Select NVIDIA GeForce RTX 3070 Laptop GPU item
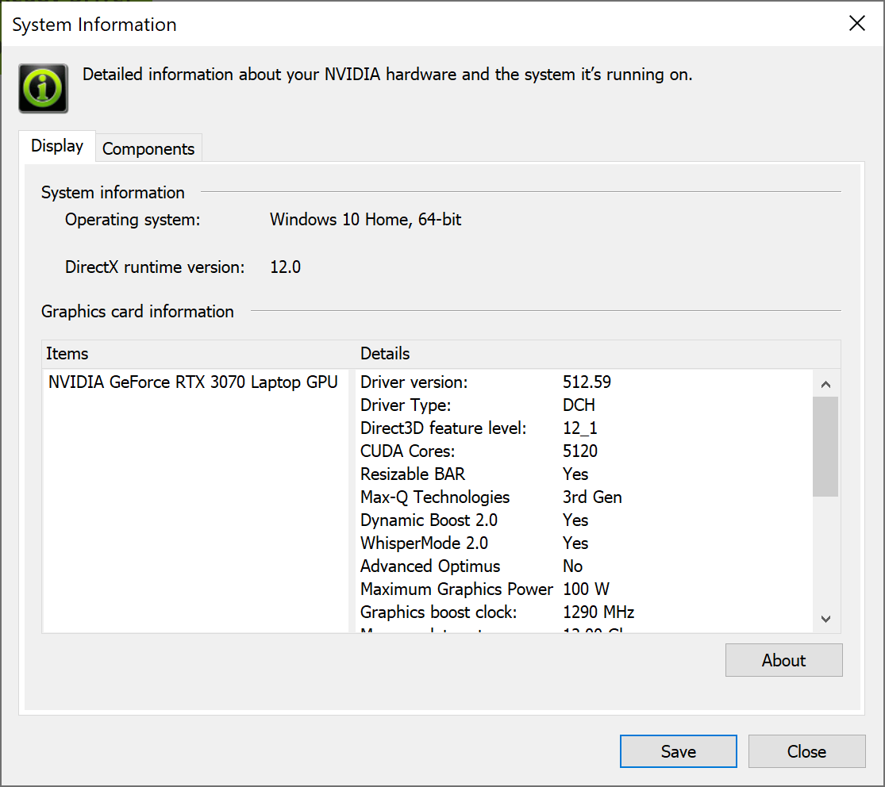 coord(193,382)
